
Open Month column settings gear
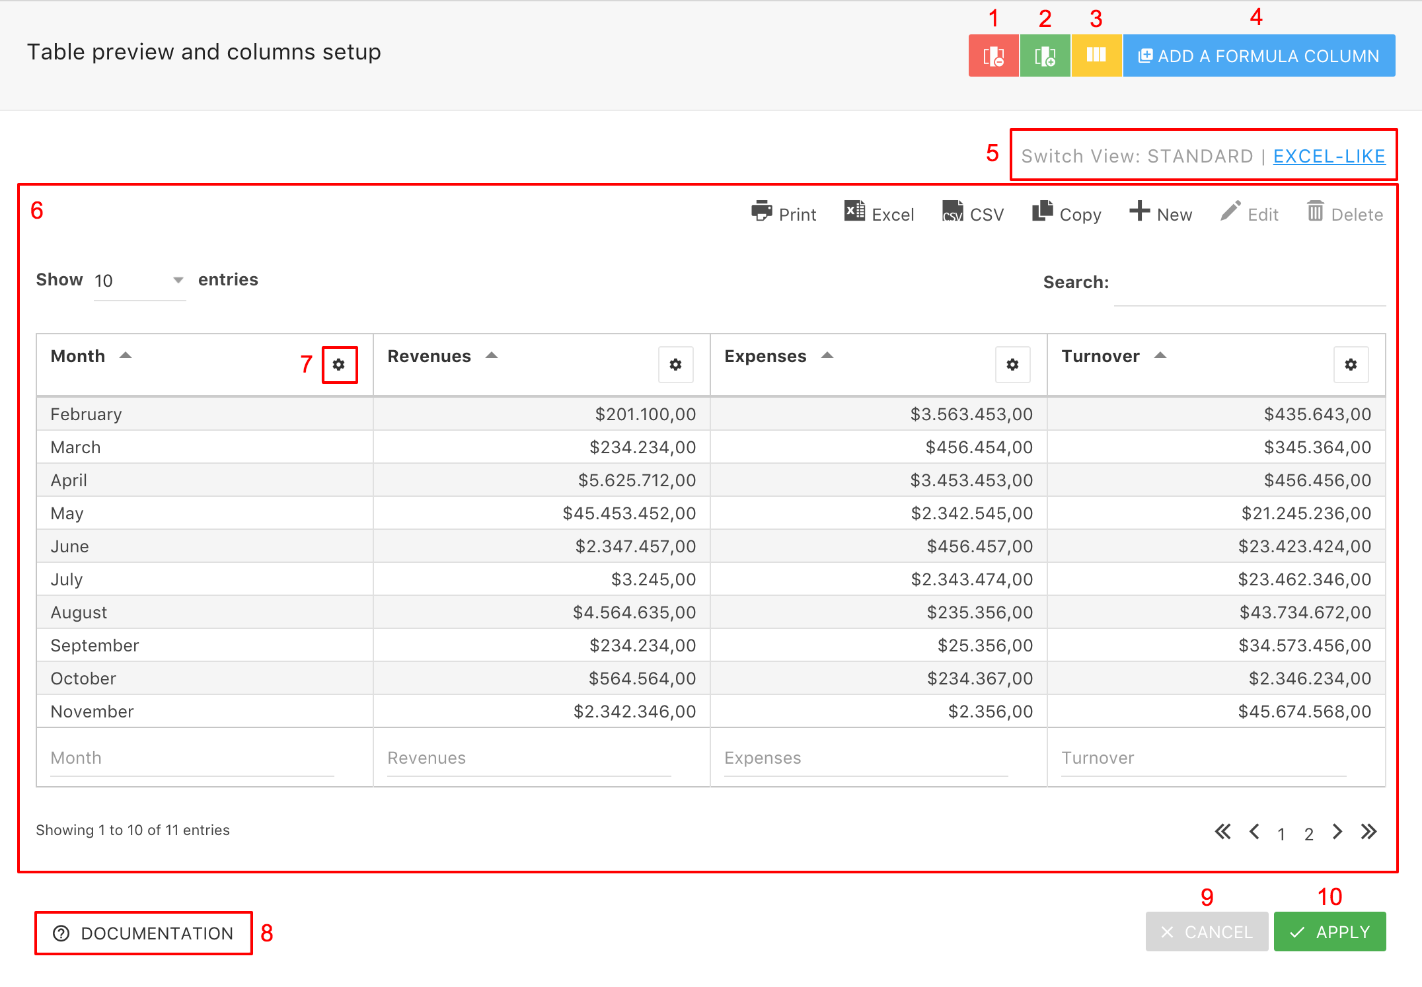(339, 365)
